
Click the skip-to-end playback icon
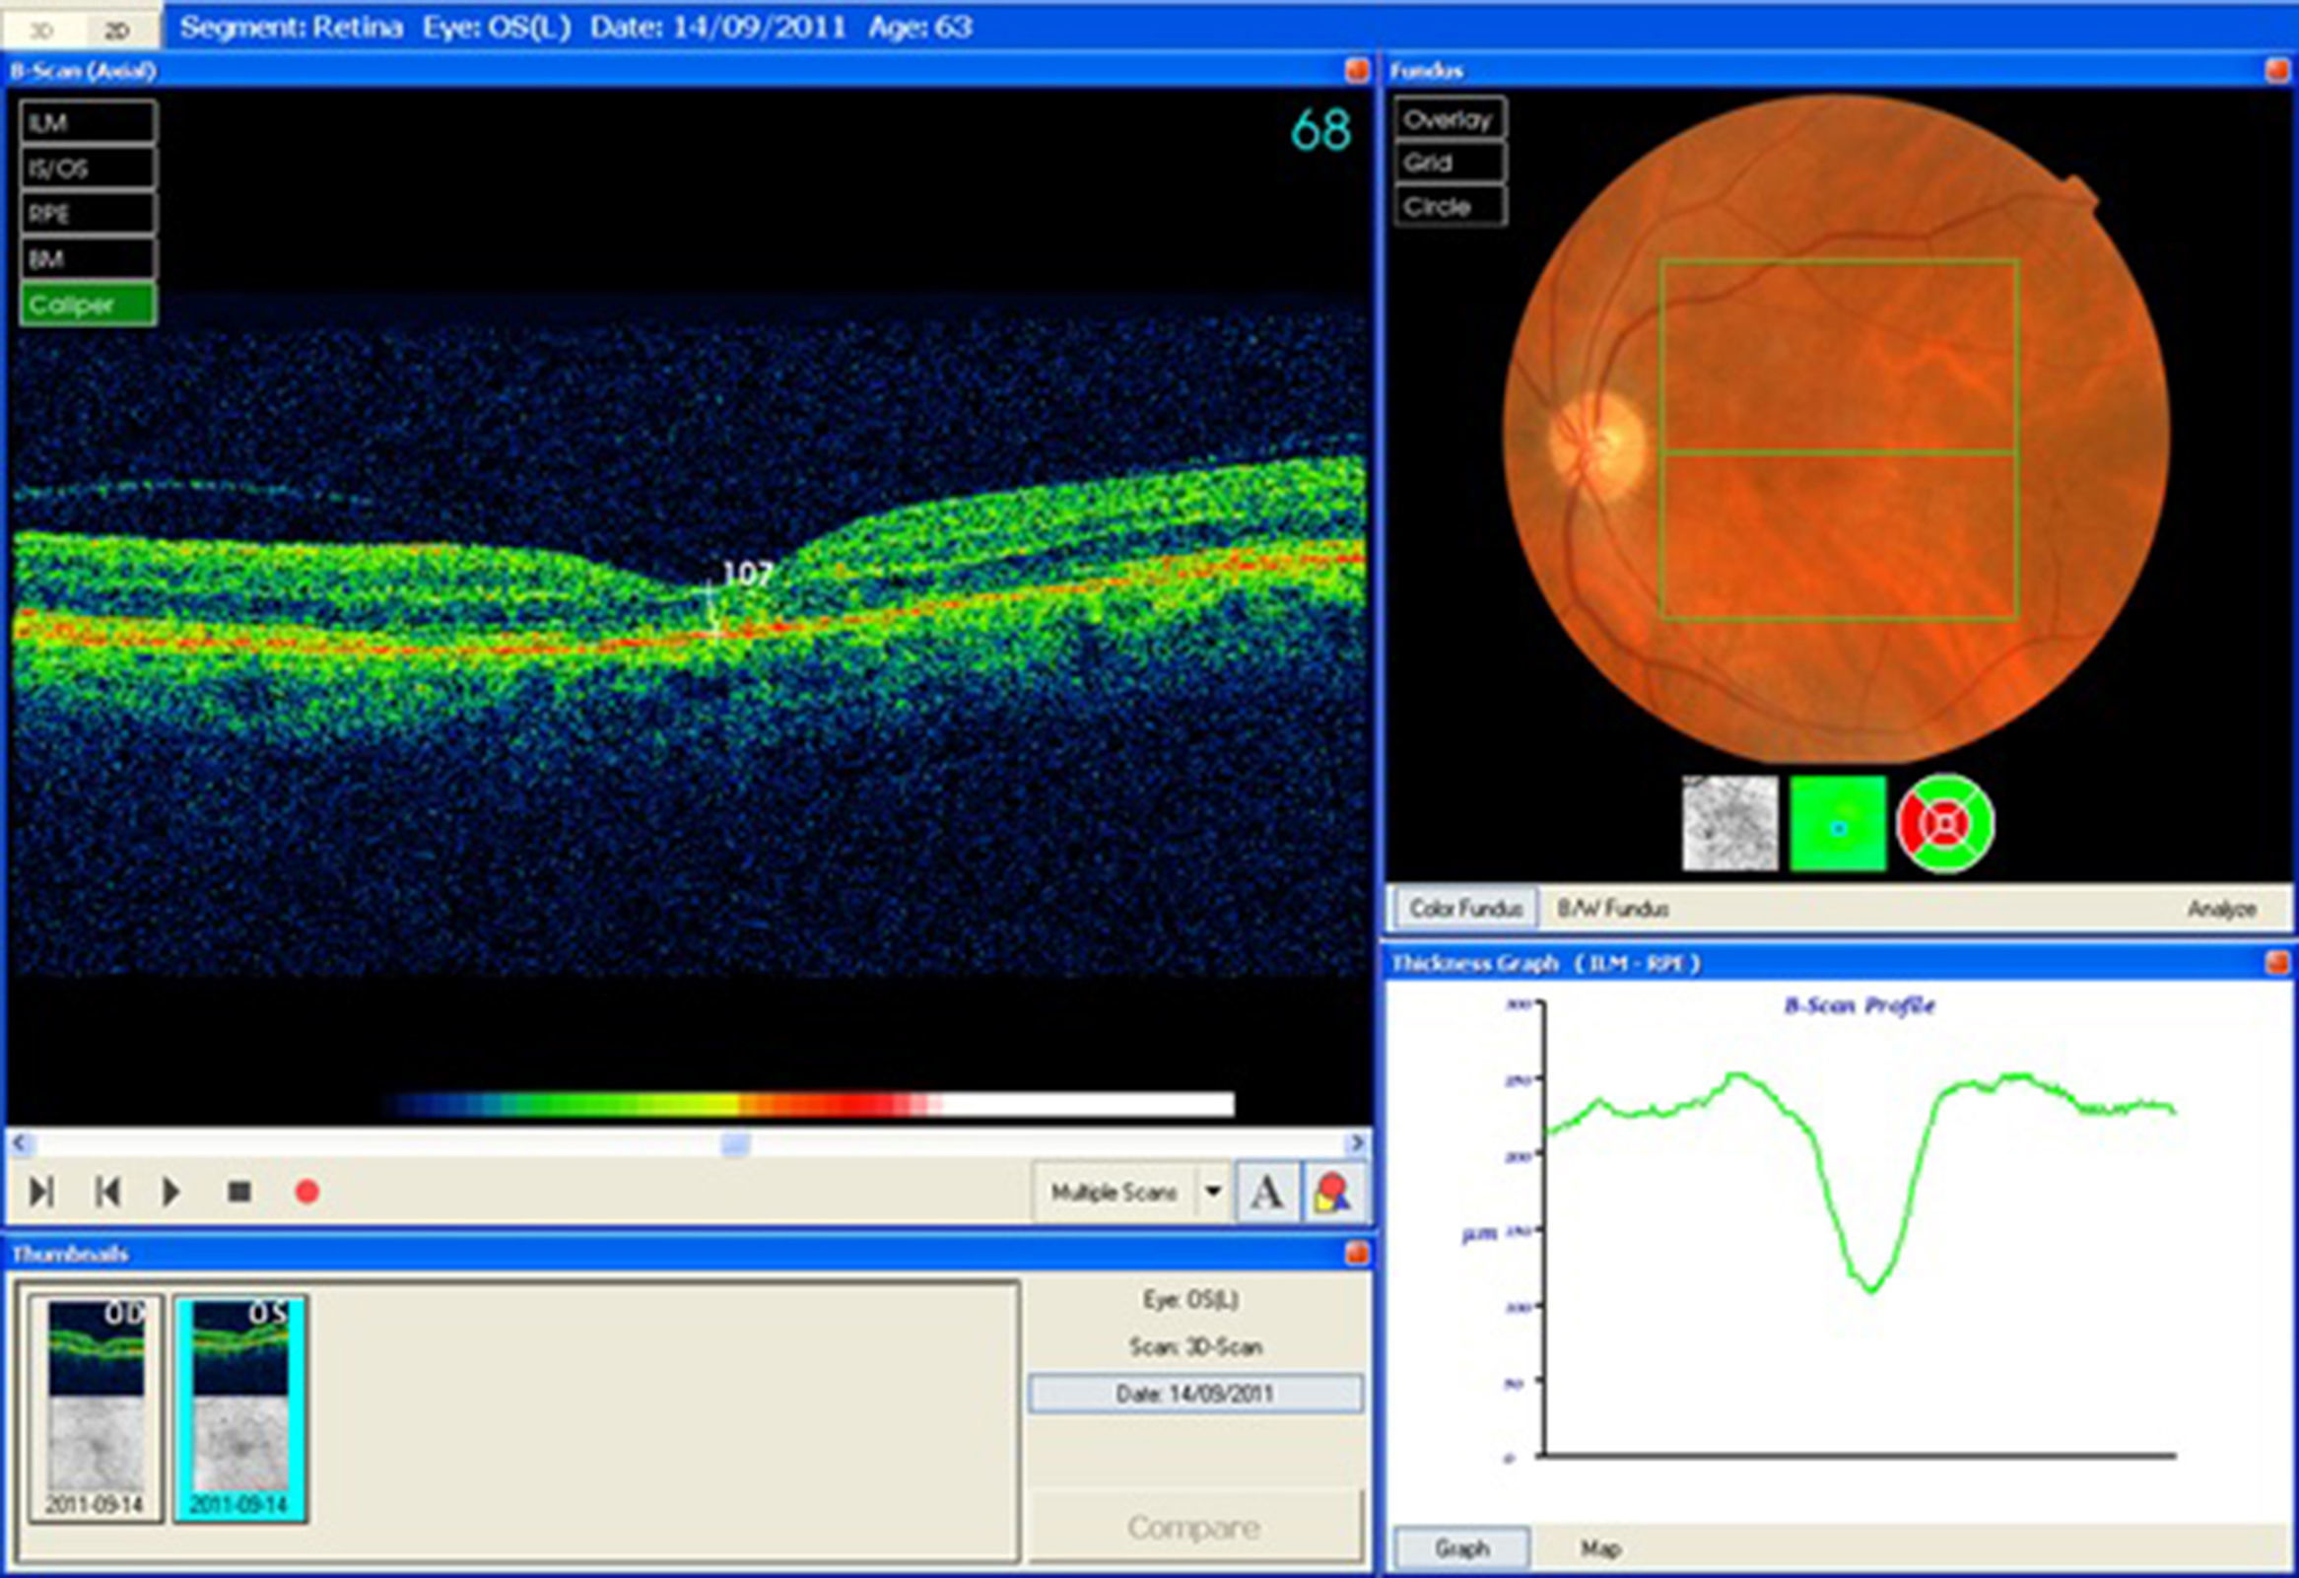(40, 1192)
